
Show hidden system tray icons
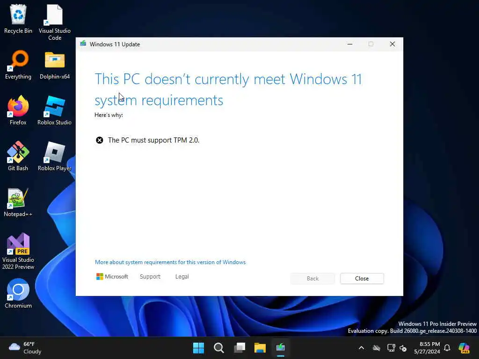click(362, 348)
